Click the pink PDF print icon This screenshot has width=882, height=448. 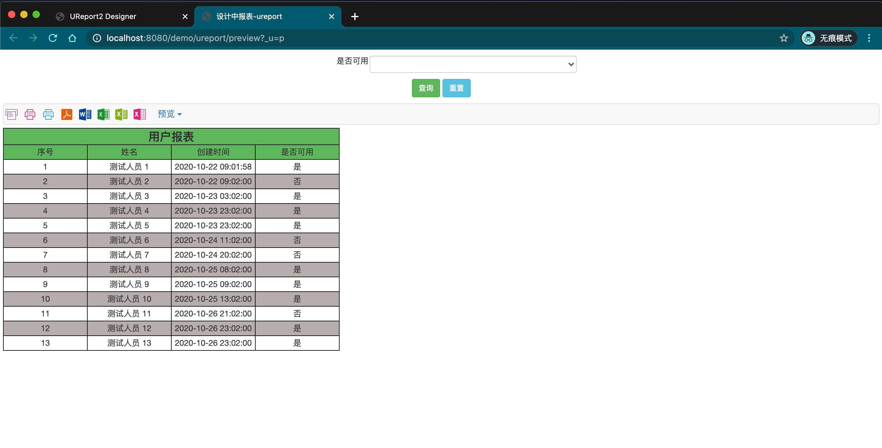tap(30, 114)
